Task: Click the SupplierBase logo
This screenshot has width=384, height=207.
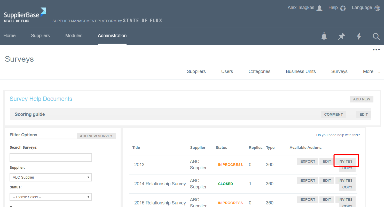Action: point(25,15)
